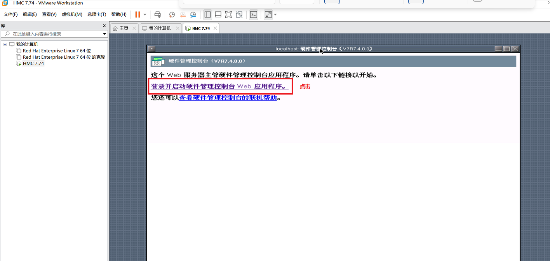The height and width of the screenshot is (261, 550).
Task: Close the 库 library panel
Action: (x=104, y=26)
